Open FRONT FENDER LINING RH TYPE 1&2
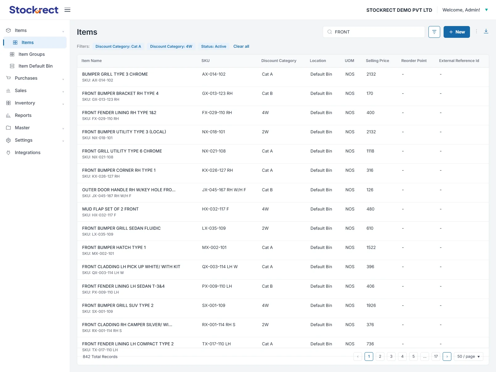The image size is (496, 372). (x=119, y=113)
